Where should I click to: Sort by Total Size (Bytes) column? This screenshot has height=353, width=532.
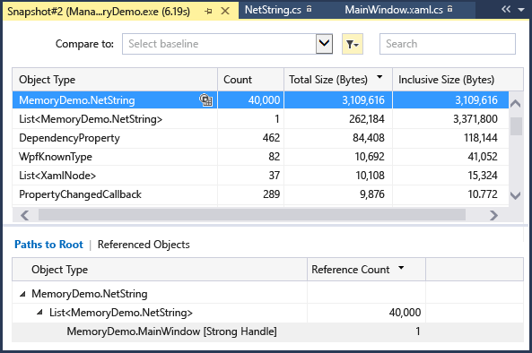click(338, 80)
